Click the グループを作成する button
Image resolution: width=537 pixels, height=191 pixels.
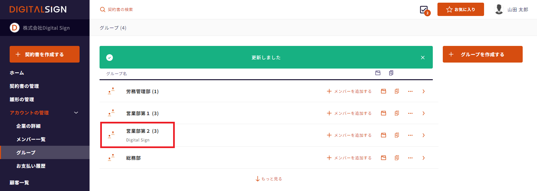click(x=482, y=54)
